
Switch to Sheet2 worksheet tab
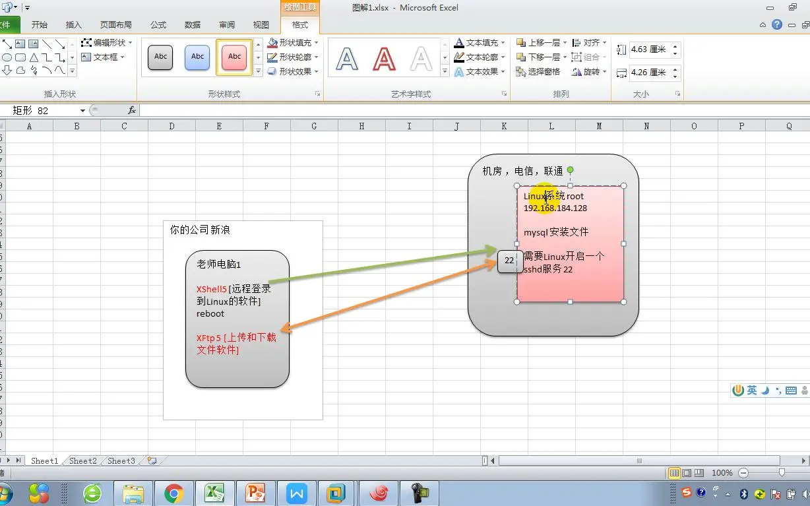[x=83, y=460]
